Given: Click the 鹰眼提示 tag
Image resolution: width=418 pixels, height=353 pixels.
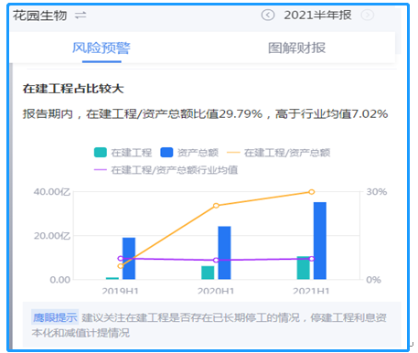Looking at the screenshot, I should [x=55, y=317].
